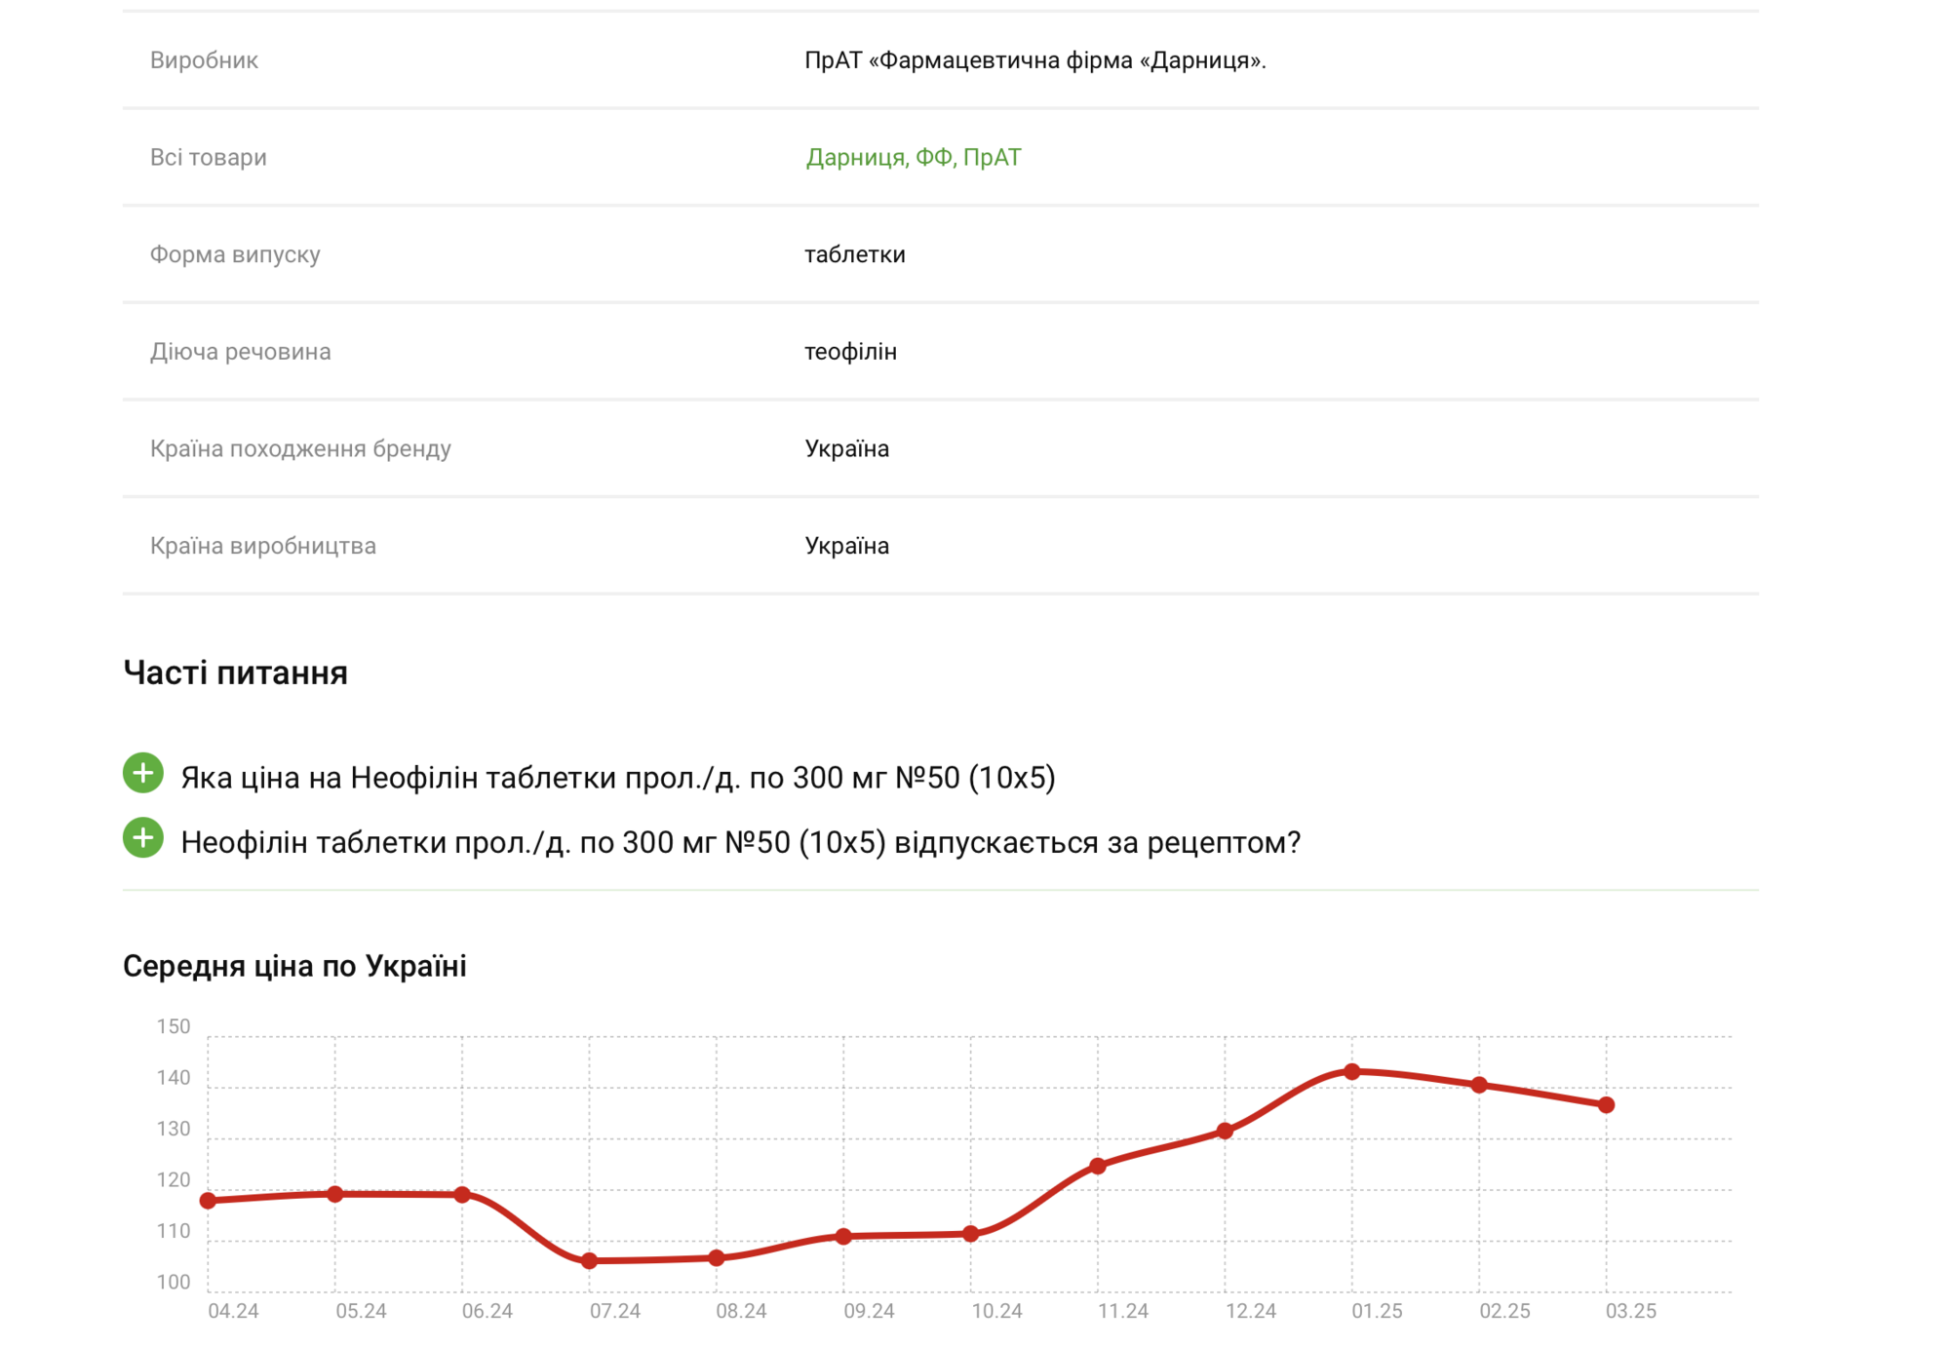The height and width of the screenshot is (1346, 1950).
Task: Click the 08.24 price data point
Action: [x=717, y=1258]
